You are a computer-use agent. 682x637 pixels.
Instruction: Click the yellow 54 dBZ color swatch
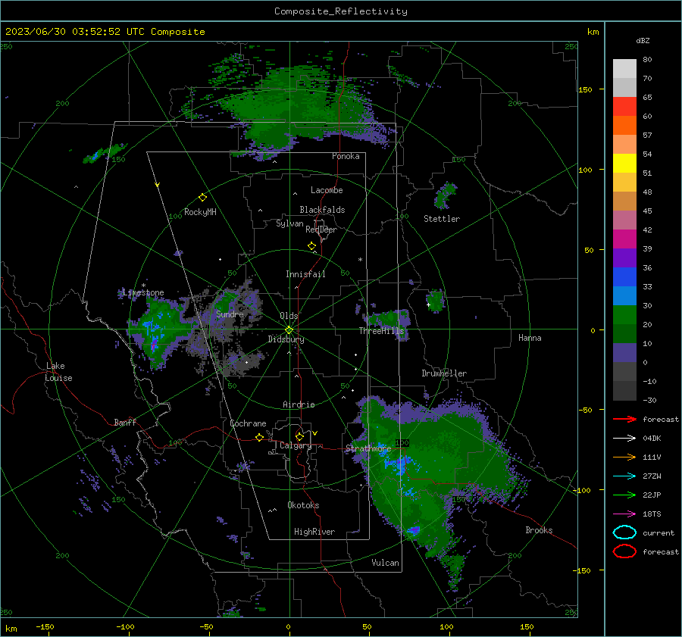pos(624,163)
